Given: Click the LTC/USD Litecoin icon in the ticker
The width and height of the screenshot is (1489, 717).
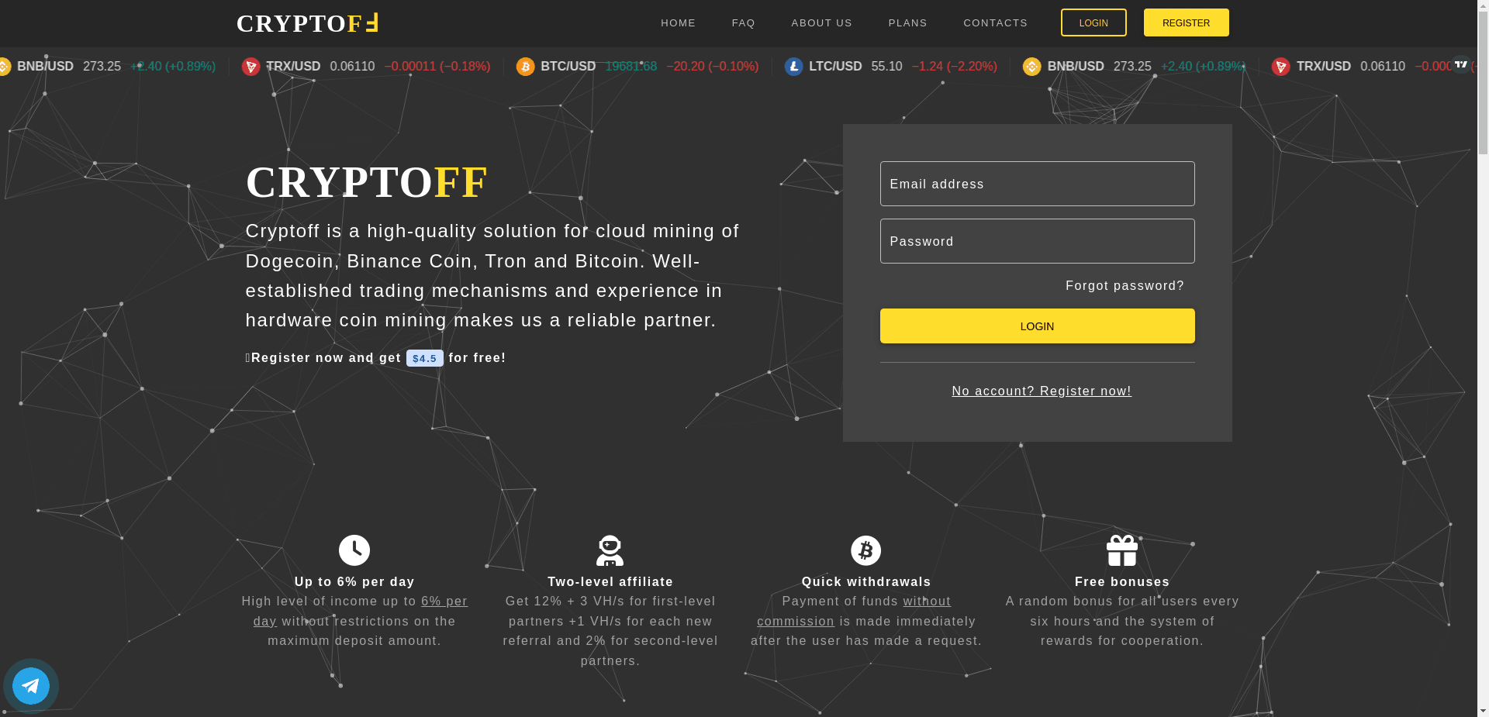Looking at the screenshot, I should (793, 67).
